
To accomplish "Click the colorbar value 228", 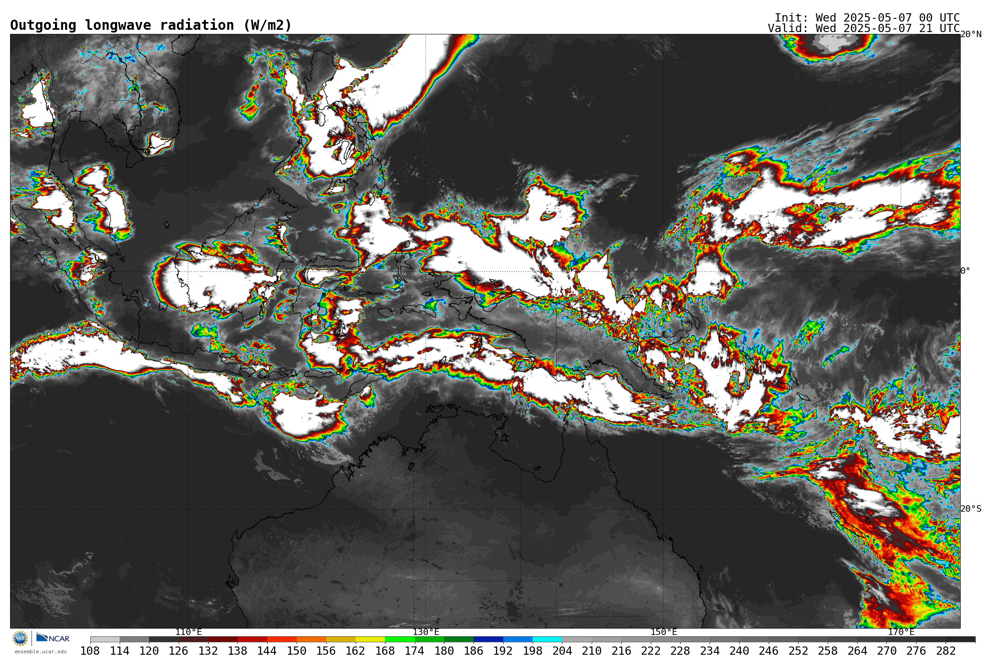I will coord(680,651).
